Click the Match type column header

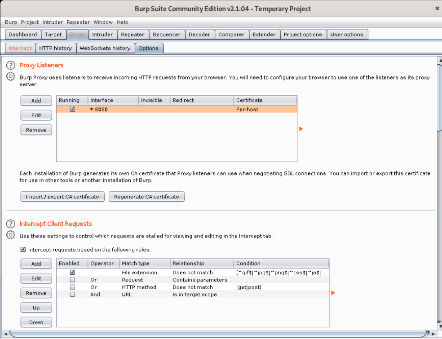[145, 264]
